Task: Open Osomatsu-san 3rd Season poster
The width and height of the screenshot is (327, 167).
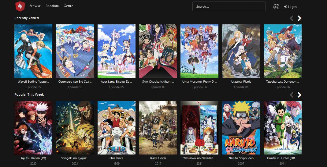Action: coord(75,51)
